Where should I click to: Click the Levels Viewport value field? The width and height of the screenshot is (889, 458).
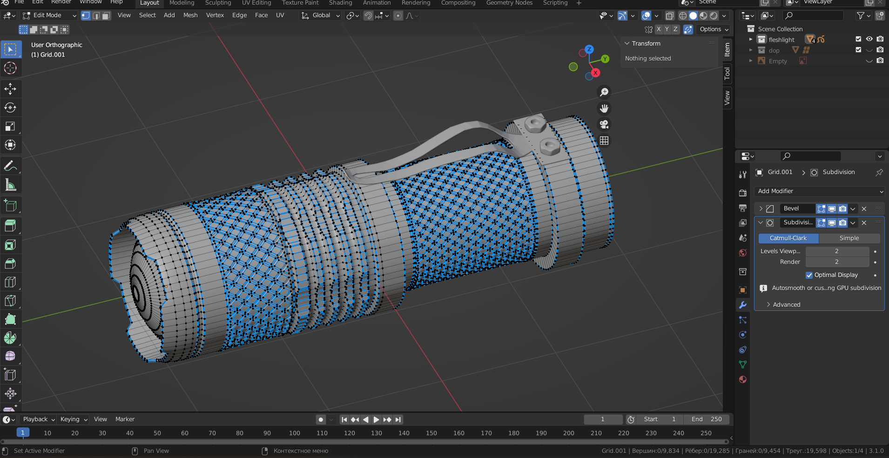[837, 251]
